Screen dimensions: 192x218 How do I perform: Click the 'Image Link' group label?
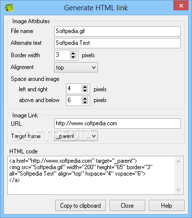tap(25, 115)
